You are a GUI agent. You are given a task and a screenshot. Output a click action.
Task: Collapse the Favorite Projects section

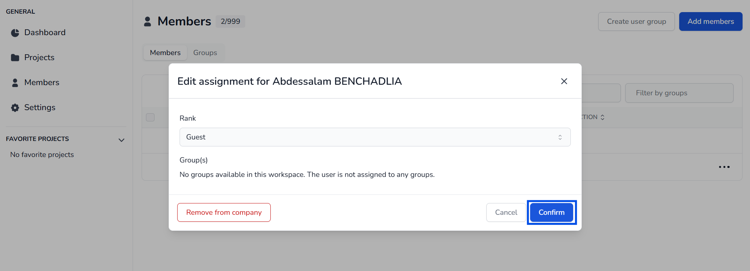coord(121,140)
